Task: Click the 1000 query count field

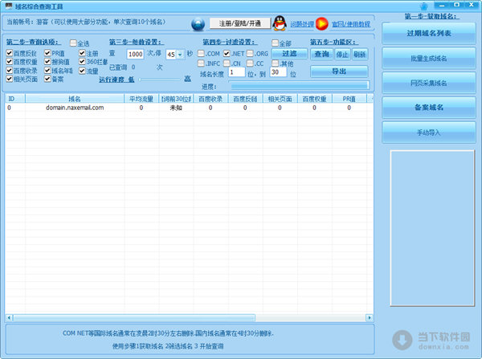Action: point(135,55)
